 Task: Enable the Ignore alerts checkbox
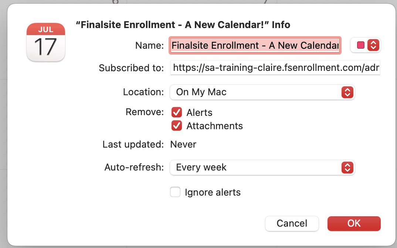point(175,192)
